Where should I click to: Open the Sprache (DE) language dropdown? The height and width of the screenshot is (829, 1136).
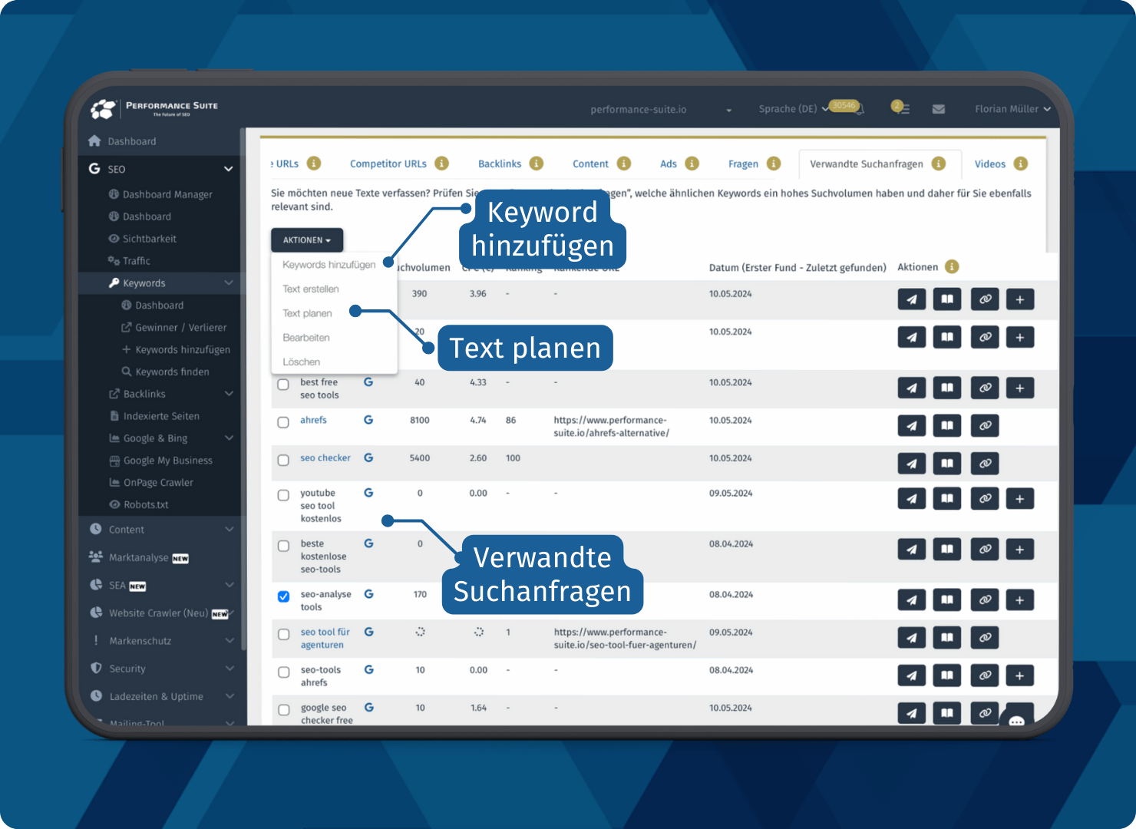(793, 109)
